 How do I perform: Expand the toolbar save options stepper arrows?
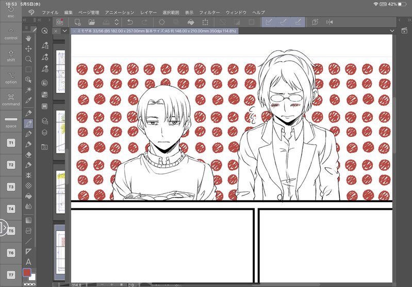tap(117, 22)
